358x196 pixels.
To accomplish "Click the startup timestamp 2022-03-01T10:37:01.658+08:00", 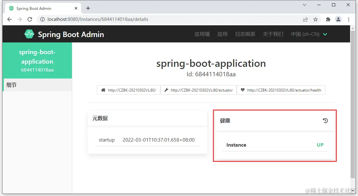I will [159, 140].
